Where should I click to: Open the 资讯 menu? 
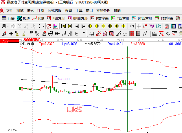(x=30, y=11)
